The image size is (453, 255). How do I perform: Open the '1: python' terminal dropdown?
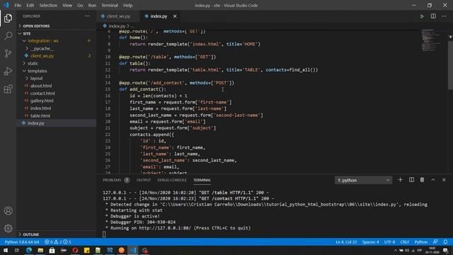pos(363,180)
